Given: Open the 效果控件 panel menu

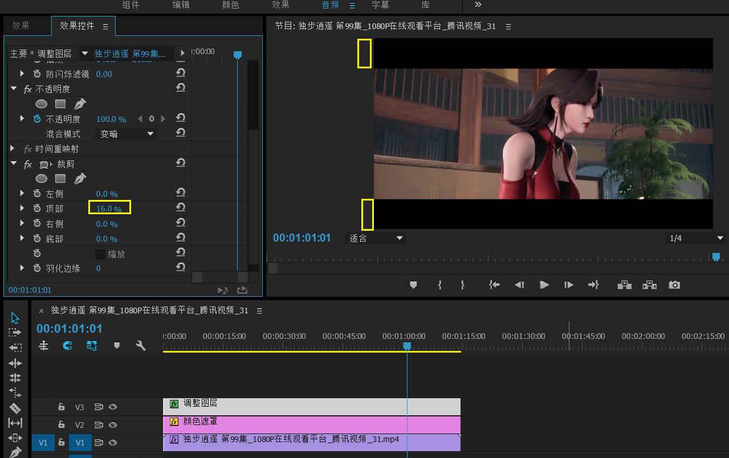Looking at the screenshot, I should coord(105,26).
